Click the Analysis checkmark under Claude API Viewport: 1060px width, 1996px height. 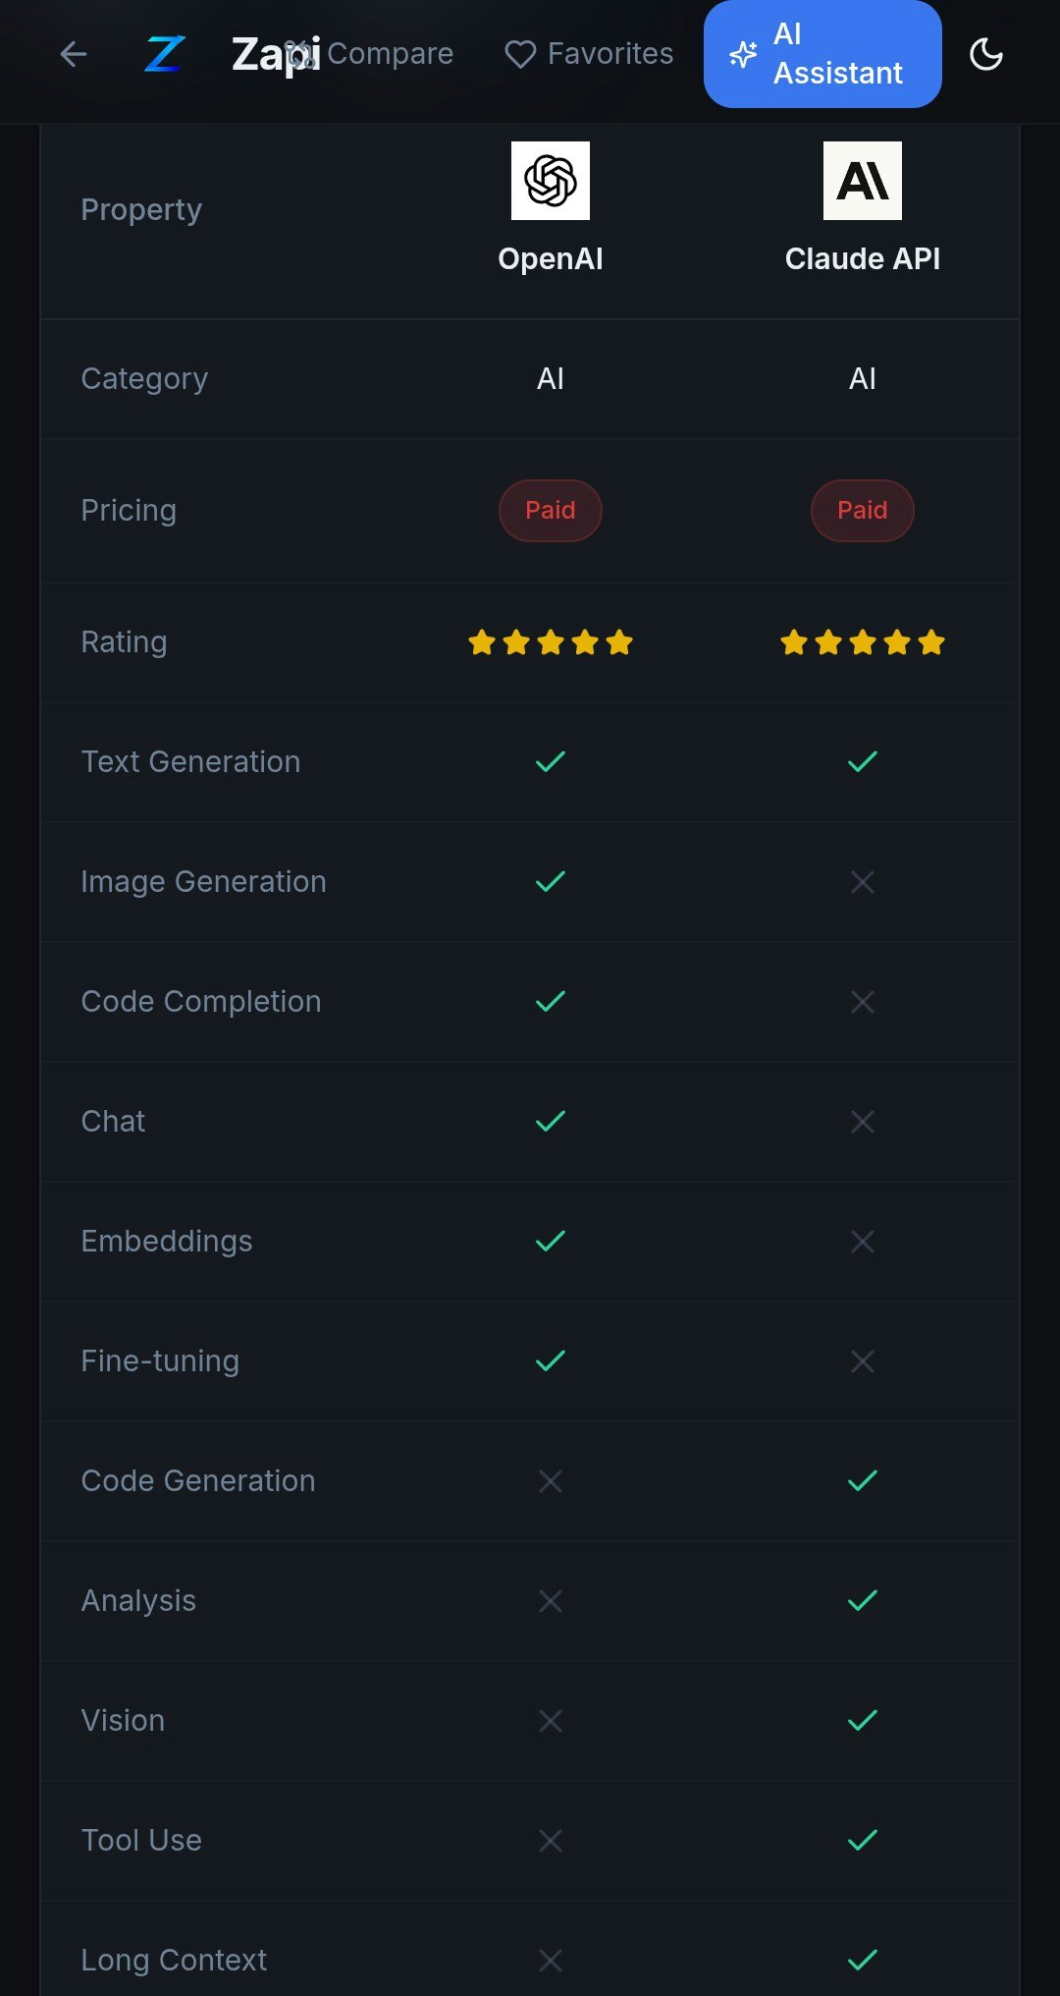[862, 1600]
